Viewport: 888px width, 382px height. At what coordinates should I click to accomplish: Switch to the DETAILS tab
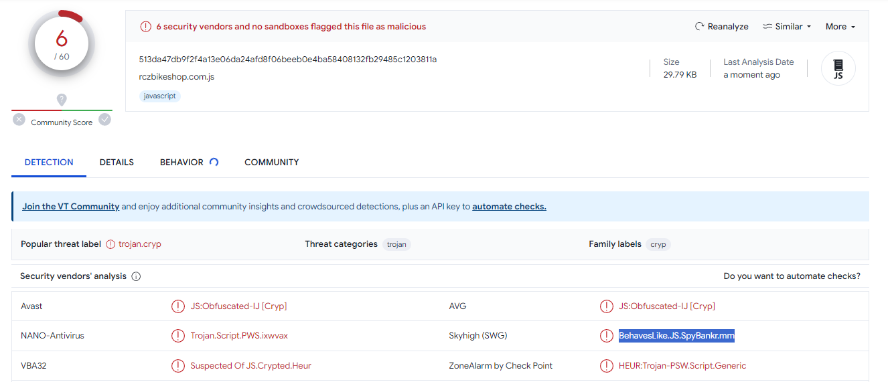(x=117, y=163)
